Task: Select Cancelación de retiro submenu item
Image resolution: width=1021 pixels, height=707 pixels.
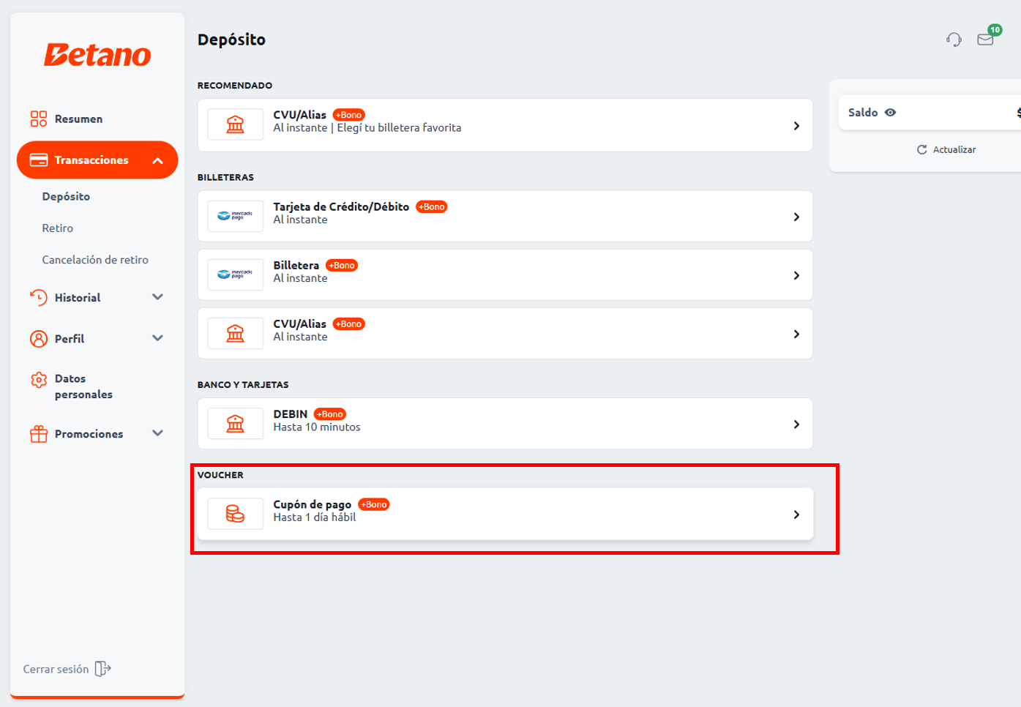Action: (95, 260)
